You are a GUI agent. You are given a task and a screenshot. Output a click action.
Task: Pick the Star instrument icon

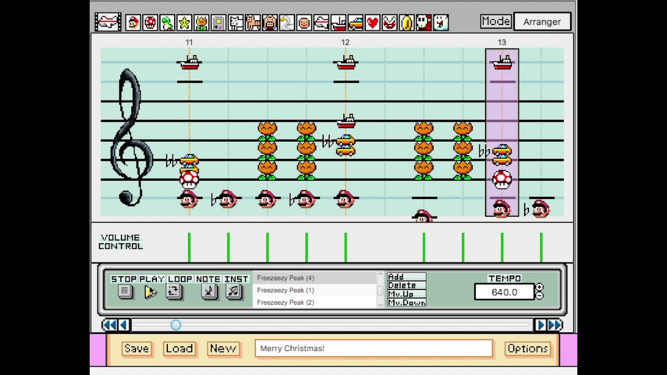click(x=184, y=22)
